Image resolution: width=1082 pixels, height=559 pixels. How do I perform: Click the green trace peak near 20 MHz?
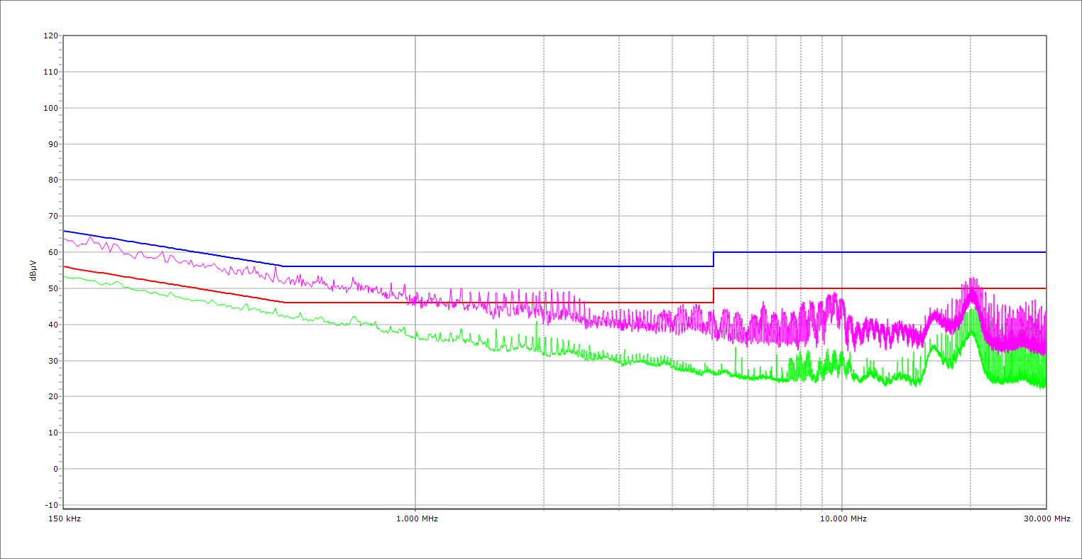[x=971, y=310]
